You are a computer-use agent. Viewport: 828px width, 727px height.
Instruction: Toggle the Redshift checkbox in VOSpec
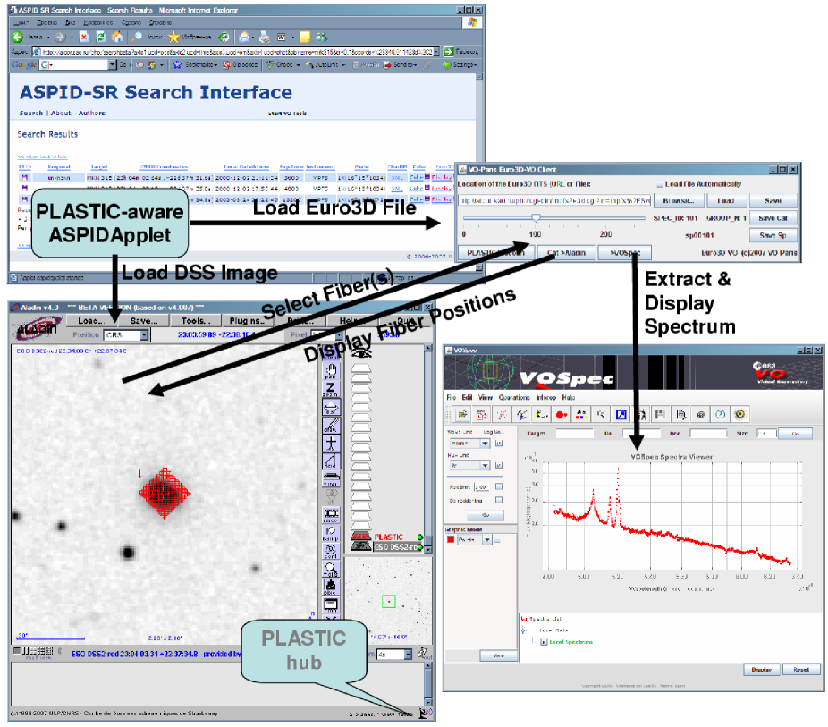coord(499,486)
